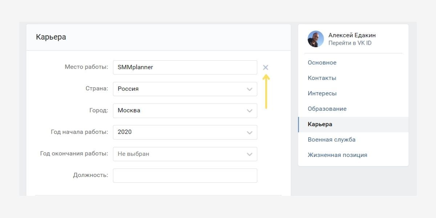Open the Город dropdown arrow
This screenshot has width=436, height=218.
(x=250, y=111)
